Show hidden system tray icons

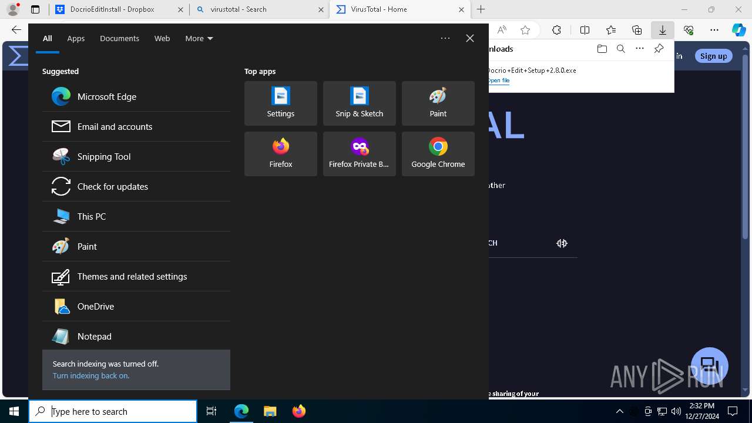point(620,411)
